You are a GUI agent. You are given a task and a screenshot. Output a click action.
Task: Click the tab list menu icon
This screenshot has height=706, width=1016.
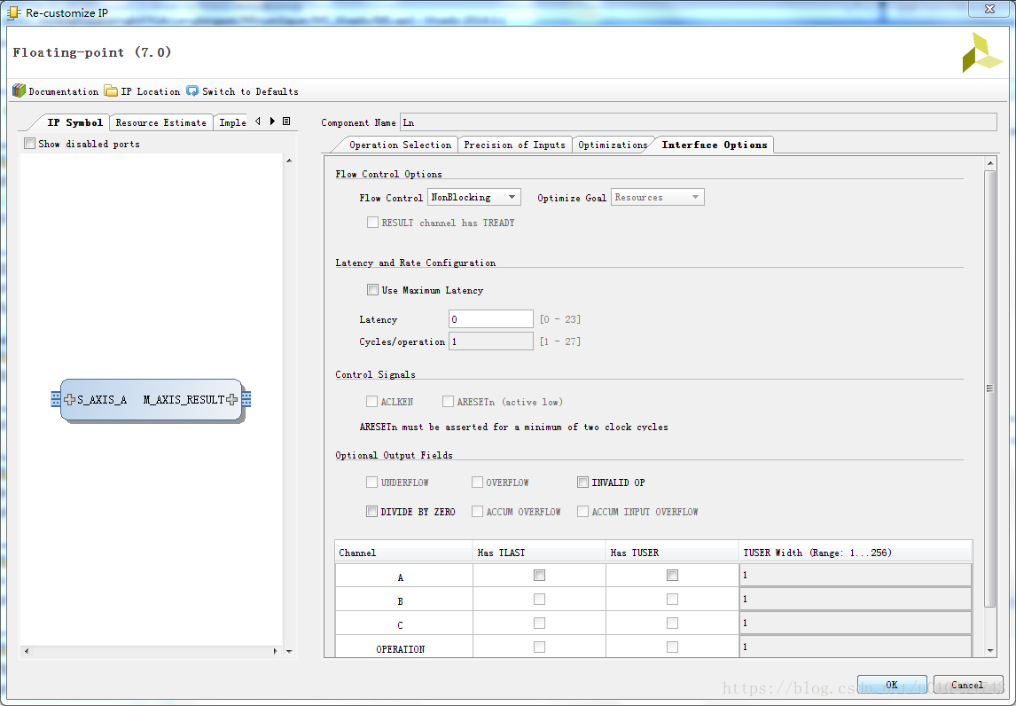coord(286,122)
